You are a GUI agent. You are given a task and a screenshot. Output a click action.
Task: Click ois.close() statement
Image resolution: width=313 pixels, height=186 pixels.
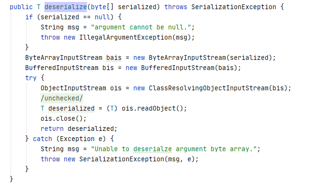pyautogui.click(x=63, y=118)
